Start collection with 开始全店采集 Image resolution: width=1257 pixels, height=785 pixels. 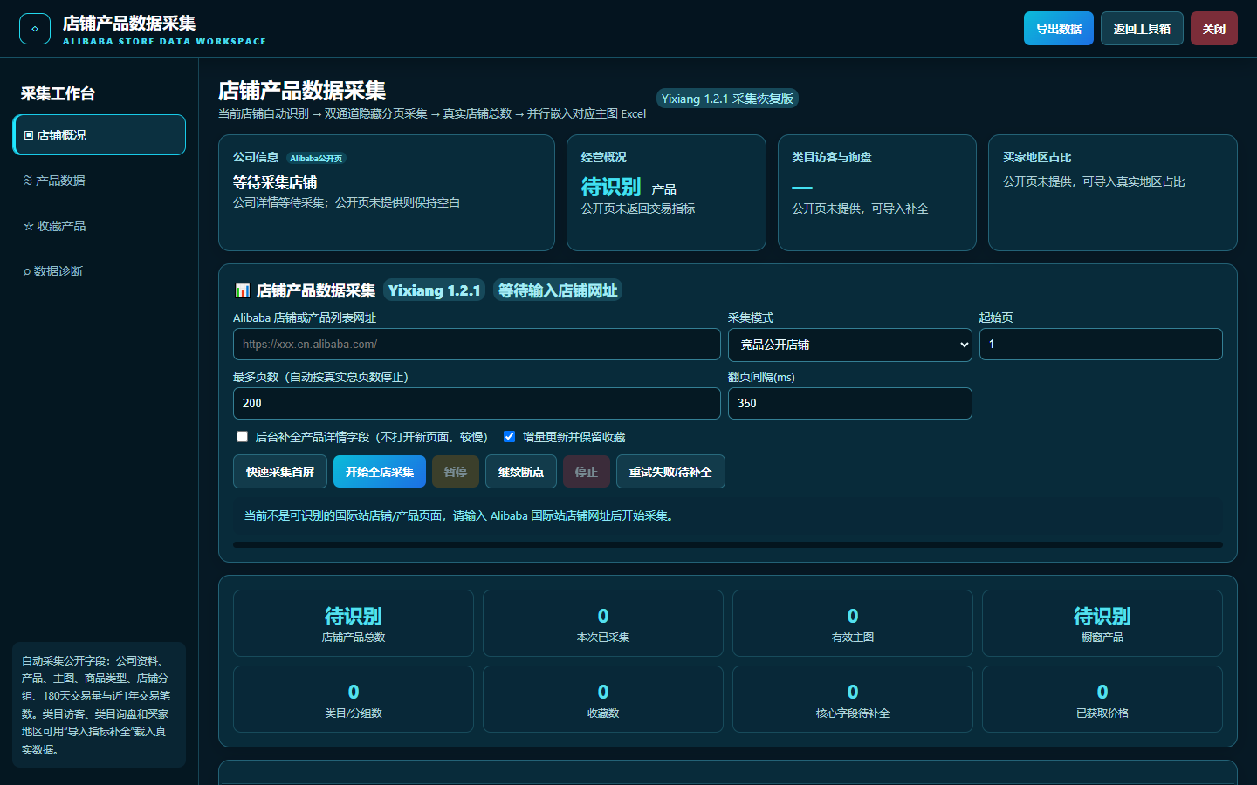coord(380,472)
